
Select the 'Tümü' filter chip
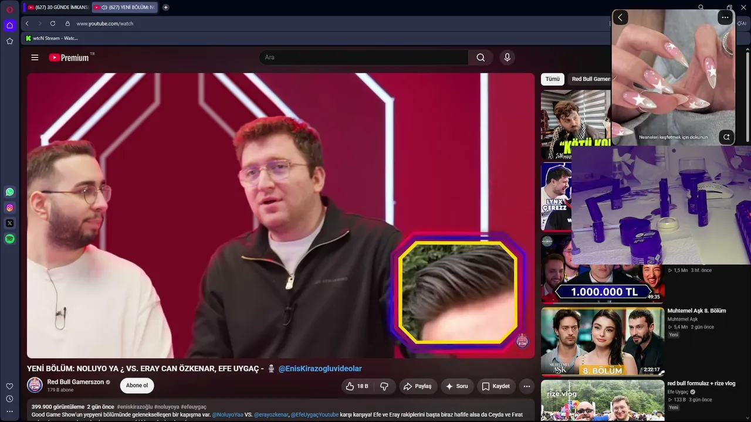553,79
